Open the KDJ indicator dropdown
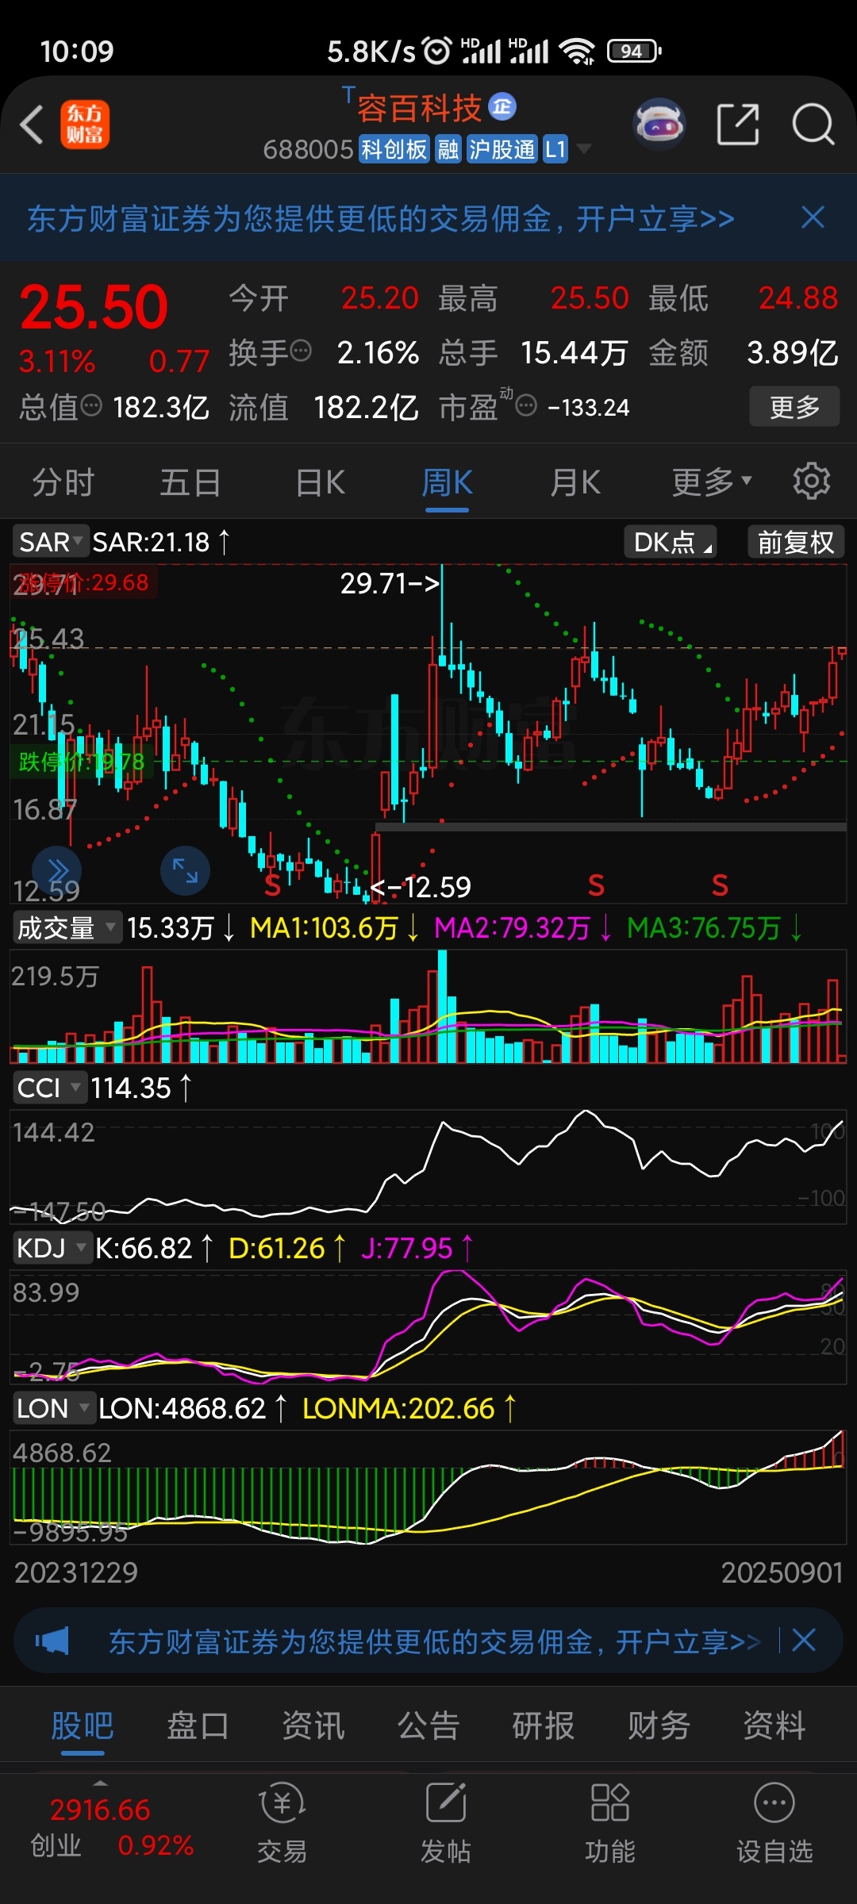 tap(52, 1248)
